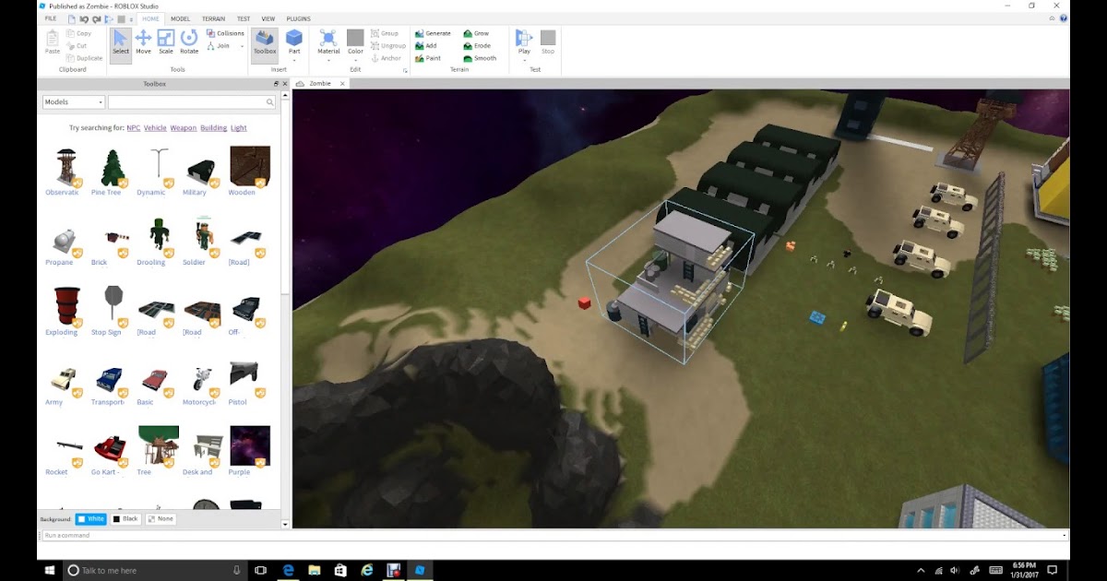Pick the Scale tool
The height and width of the screenshot is (581, 1107).
(x=166, y=42)
